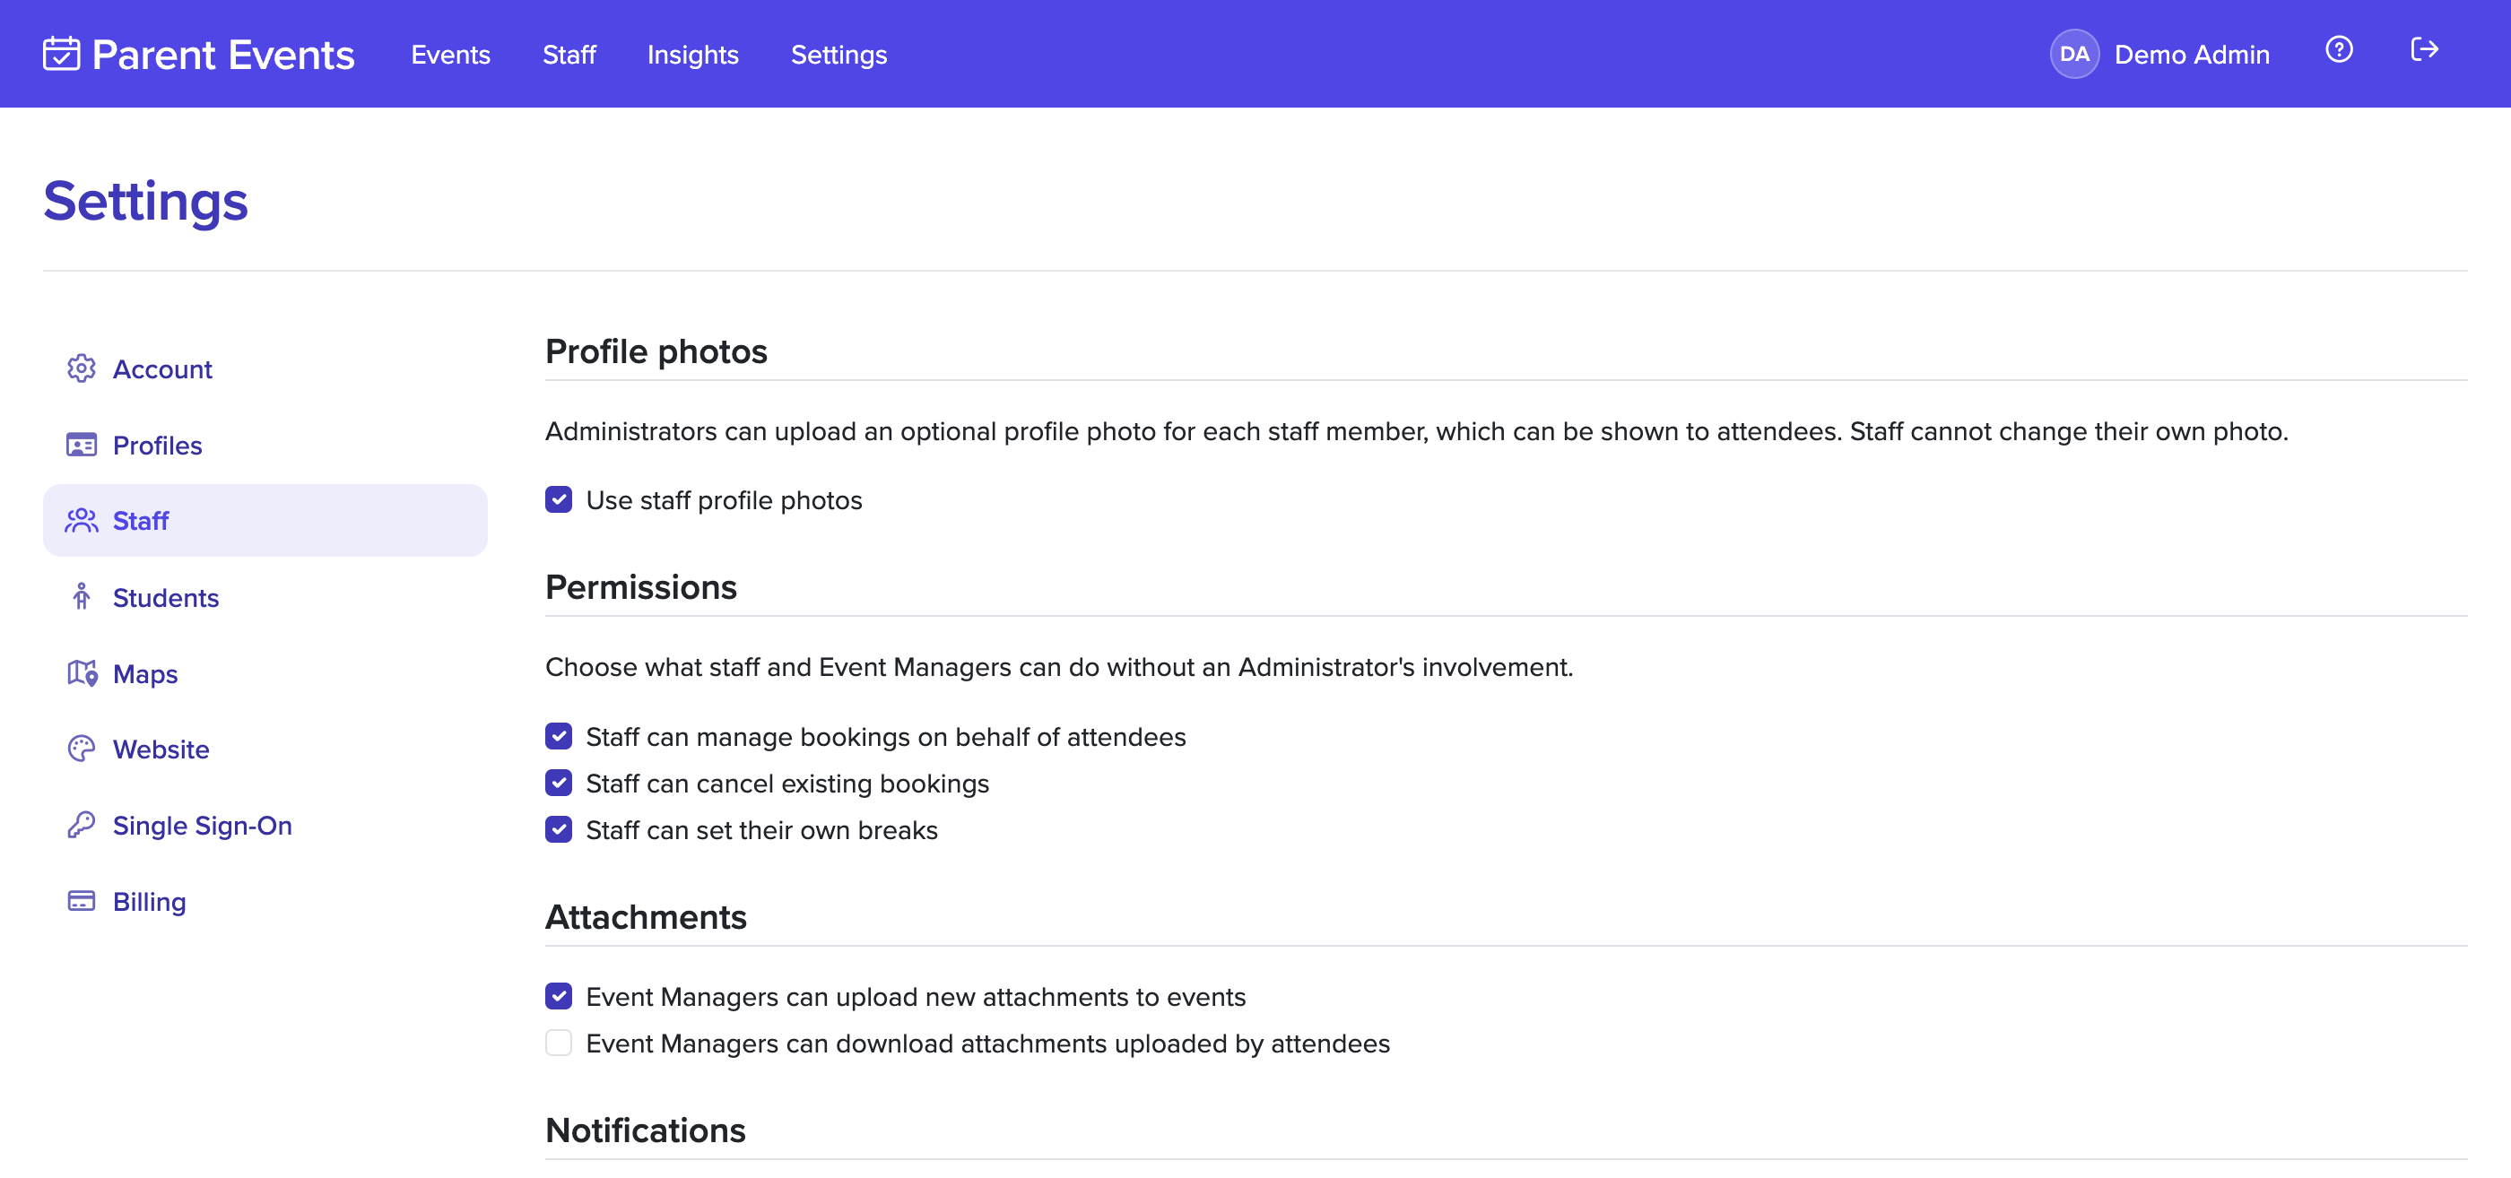Click the Parent Events calendar logo icon

coord(61,54)
